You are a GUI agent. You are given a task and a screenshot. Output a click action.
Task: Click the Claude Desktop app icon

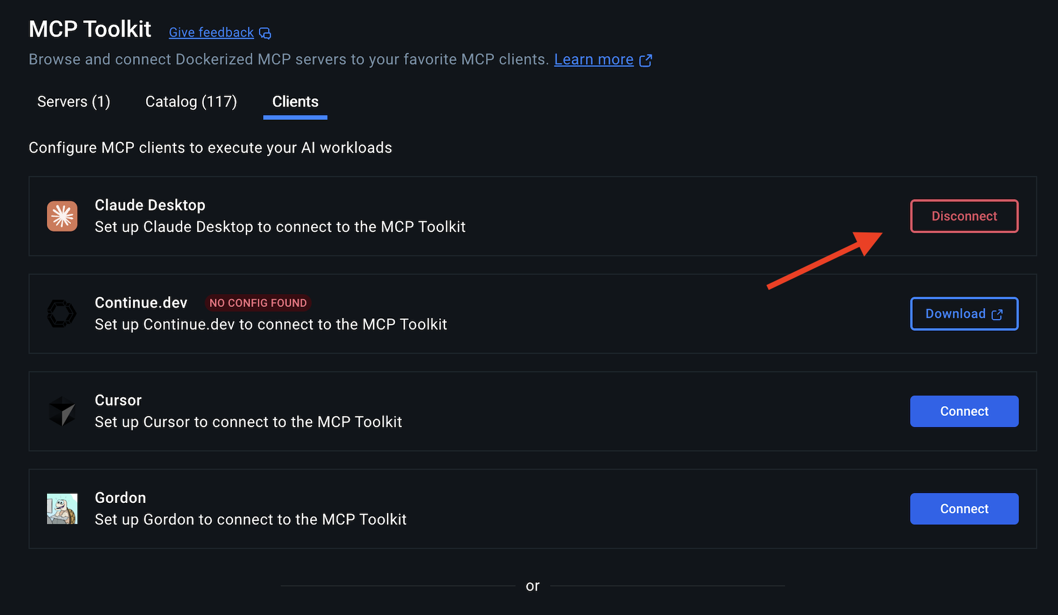click(x=62, y=216)
